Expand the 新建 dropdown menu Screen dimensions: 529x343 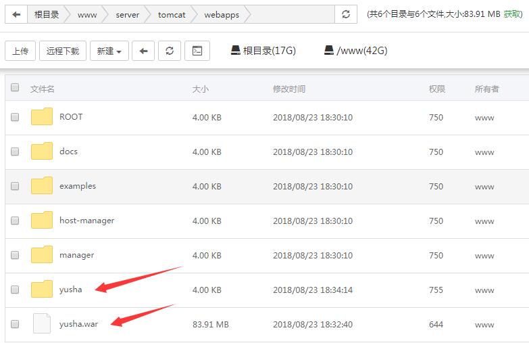coord(109,51)
